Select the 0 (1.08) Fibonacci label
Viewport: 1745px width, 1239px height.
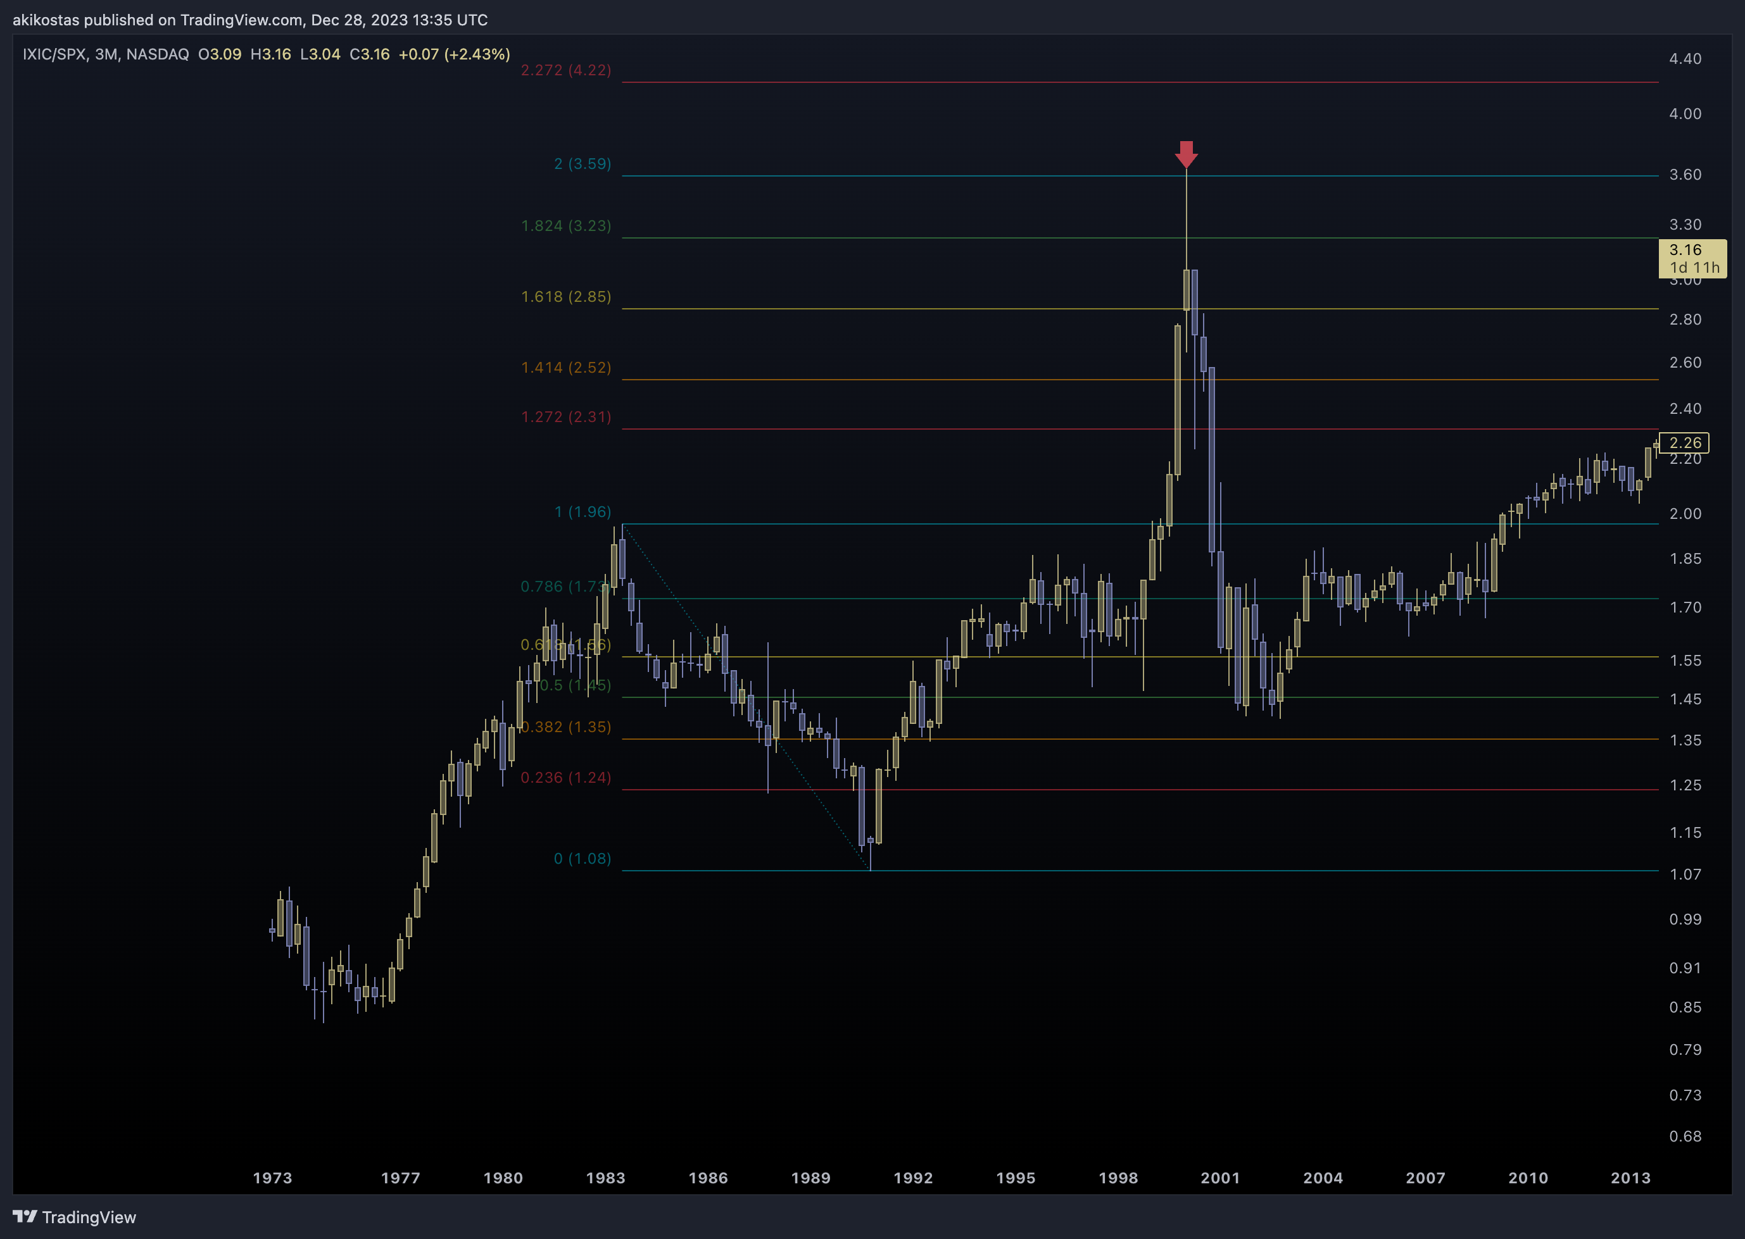583,859
